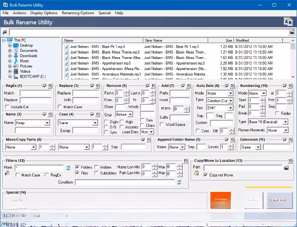This screenshot has height=227, width=297.
Task: Toggle Copy not Move checkbox
Action: pos(206,175)
